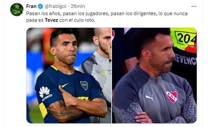Open the 26min timestamp link
Image resolution: width=208 pixels, height=127 pixels.
pyautogui.click(x=78, y=6)
